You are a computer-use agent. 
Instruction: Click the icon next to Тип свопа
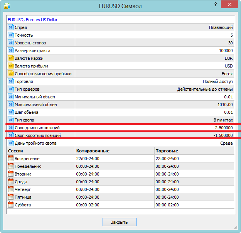[x=11, y=120]
